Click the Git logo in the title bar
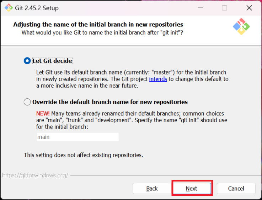 pyautogui.click(x=9, y=8)
